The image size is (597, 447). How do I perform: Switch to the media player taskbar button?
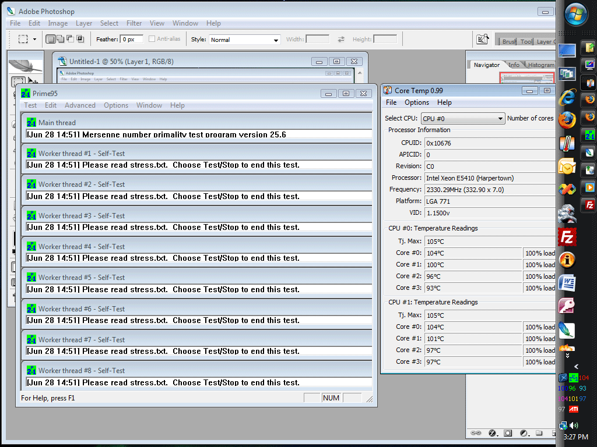pyautogui.click(x=589, y=187)
